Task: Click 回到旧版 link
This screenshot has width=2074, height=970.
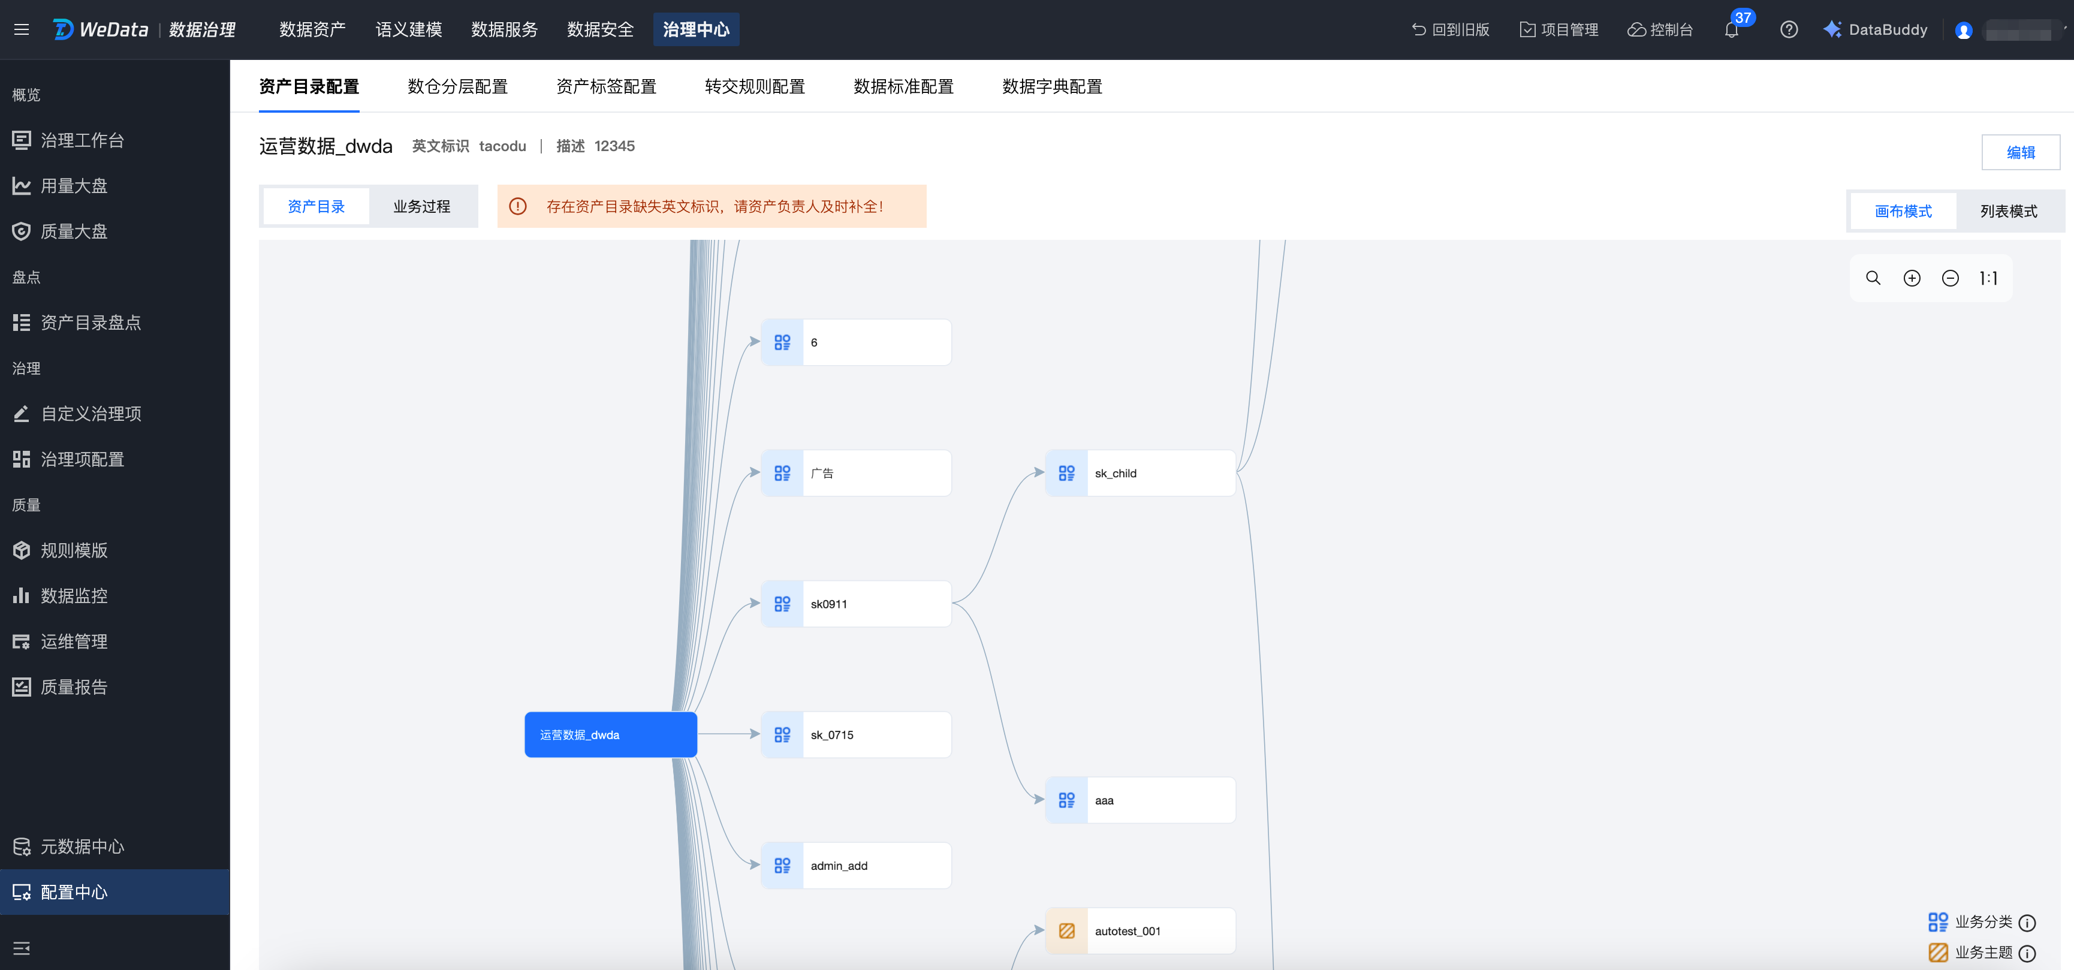Action: [1450, 30]
